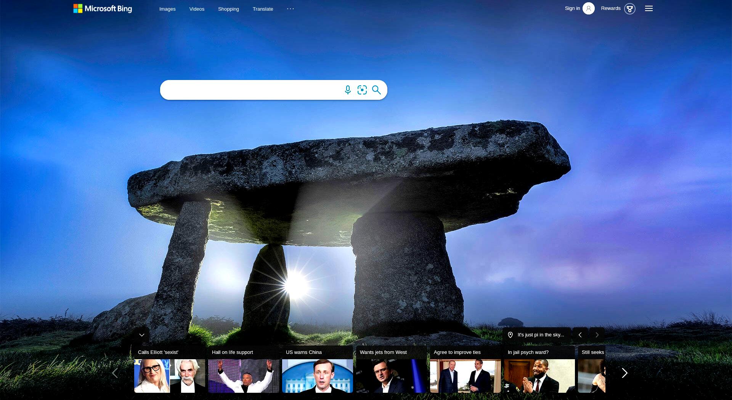Open the "Agree to improve ties" card
Image resolution: width=732 pixels, height=400 pixels.
[x=466, y=369]
